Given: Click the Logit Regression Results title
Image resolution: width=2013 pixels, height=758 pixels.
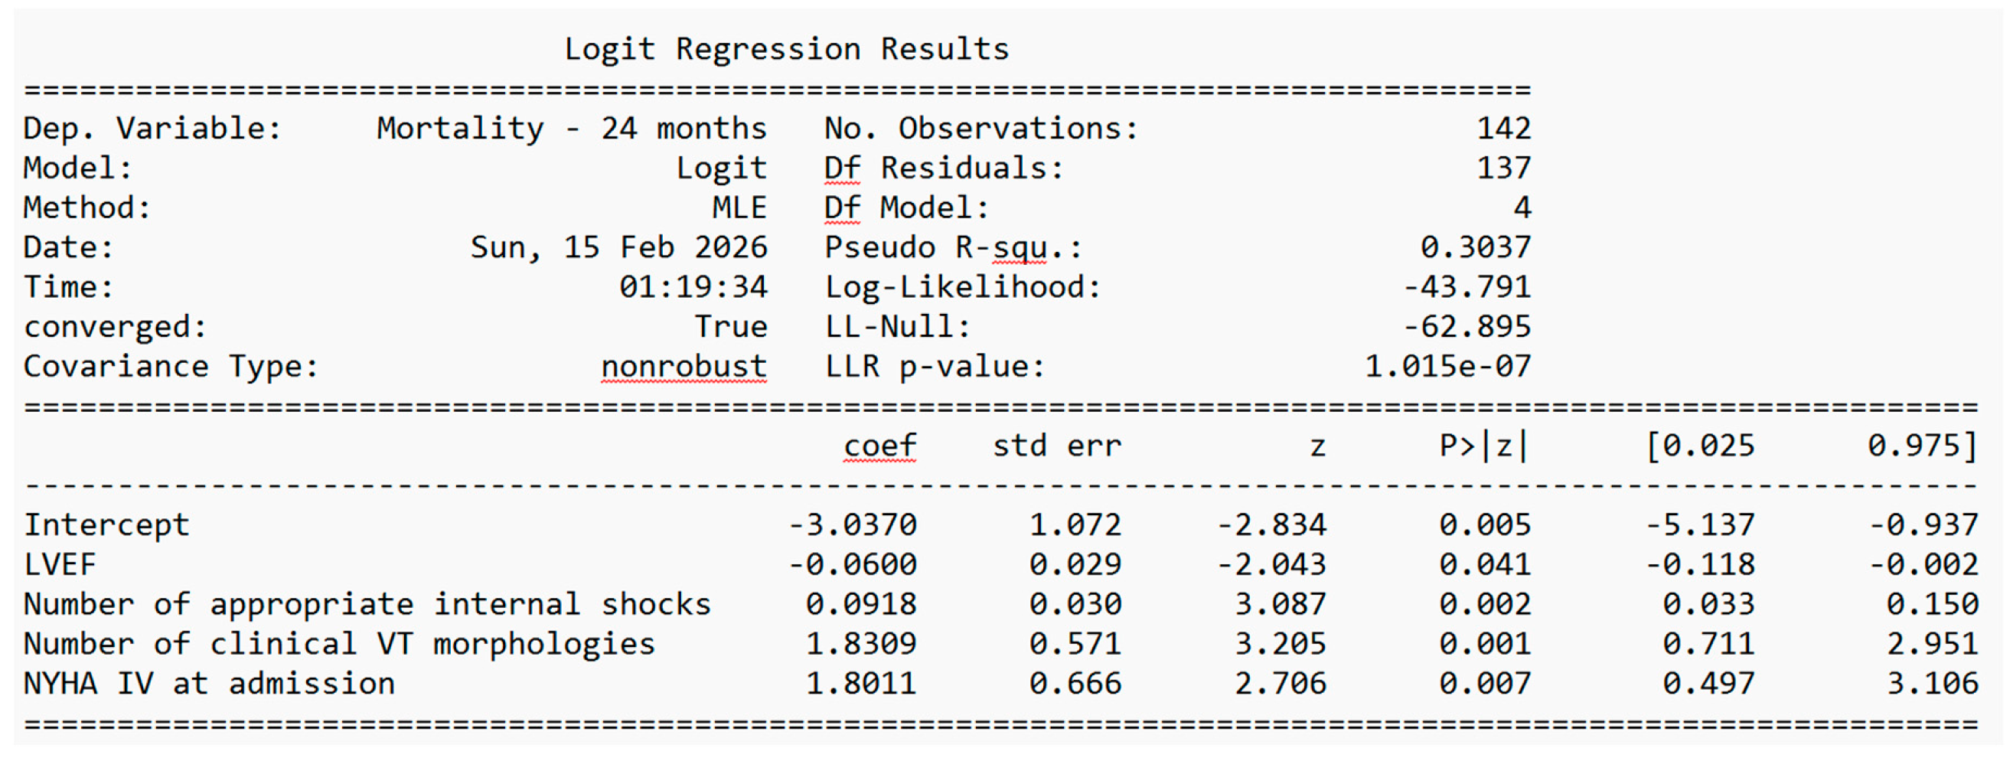Looking at the screenshot, I should coord(786,49).
